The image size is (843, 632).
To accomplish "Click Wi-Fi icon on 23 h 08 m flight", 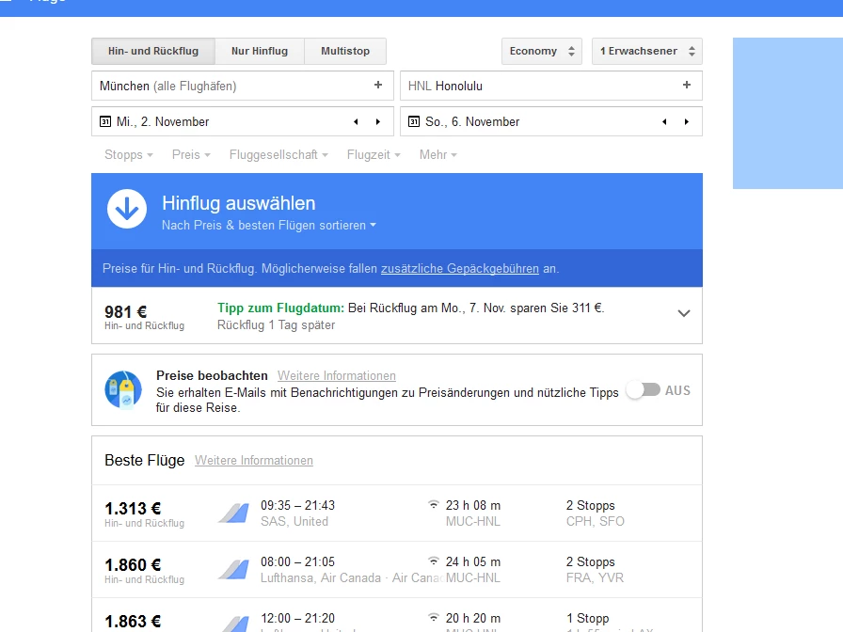I will (434, 504).
